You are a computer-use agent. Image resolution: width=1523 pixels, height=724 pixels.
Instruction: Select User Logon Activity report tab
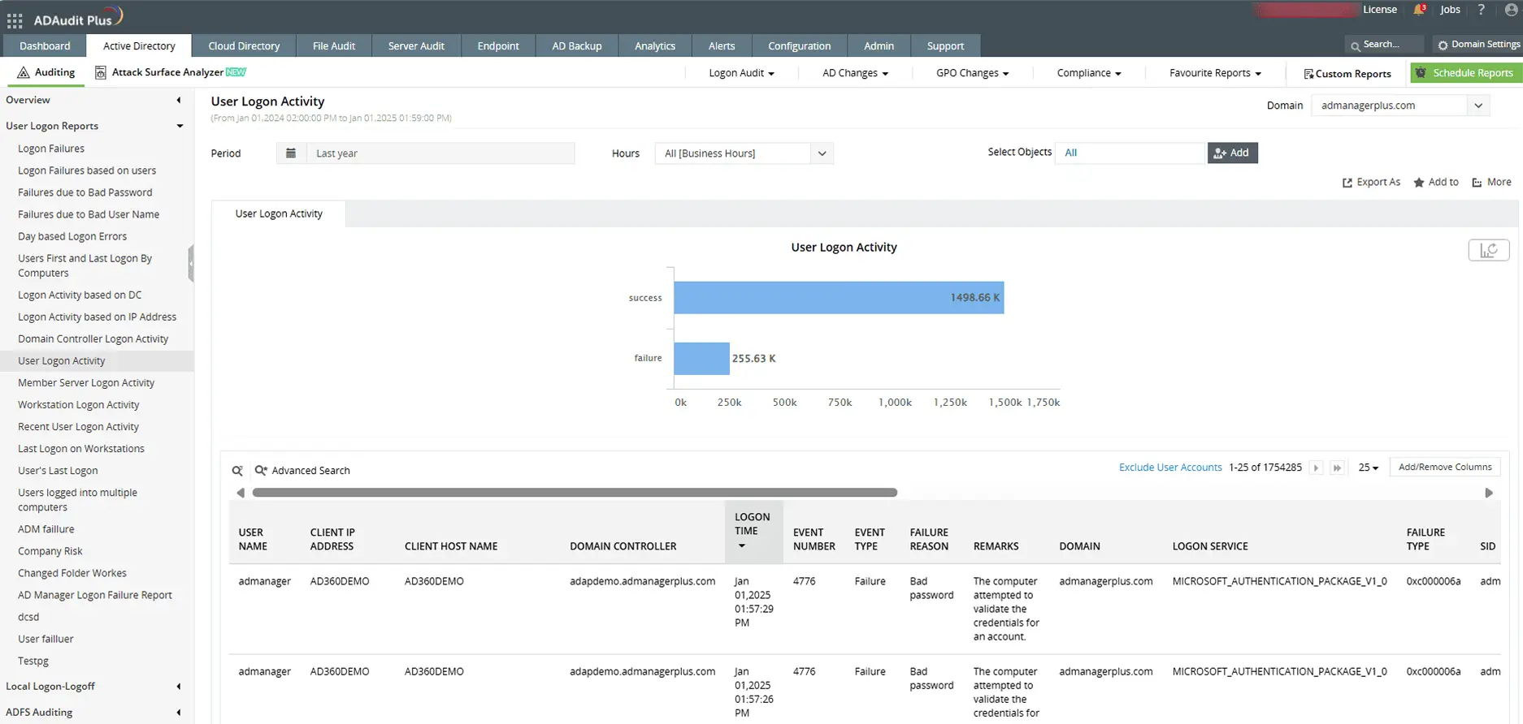[279, 214]
